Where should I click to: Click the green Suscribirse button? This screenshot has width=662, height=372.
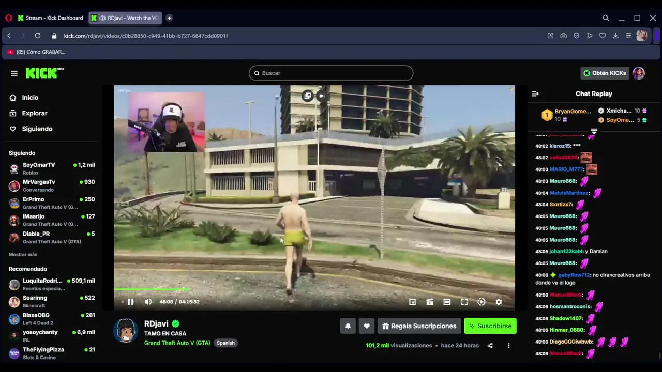[490, 326]
